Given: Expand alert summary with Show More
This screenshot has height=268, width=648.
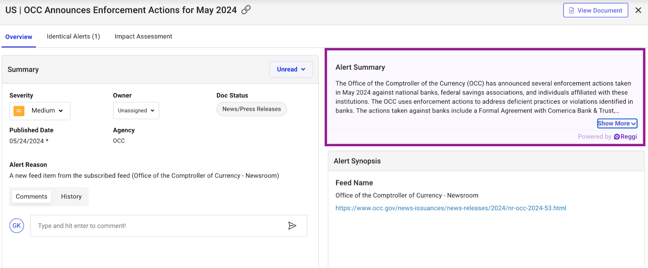Looking at the screenshot, I should 617,123.
